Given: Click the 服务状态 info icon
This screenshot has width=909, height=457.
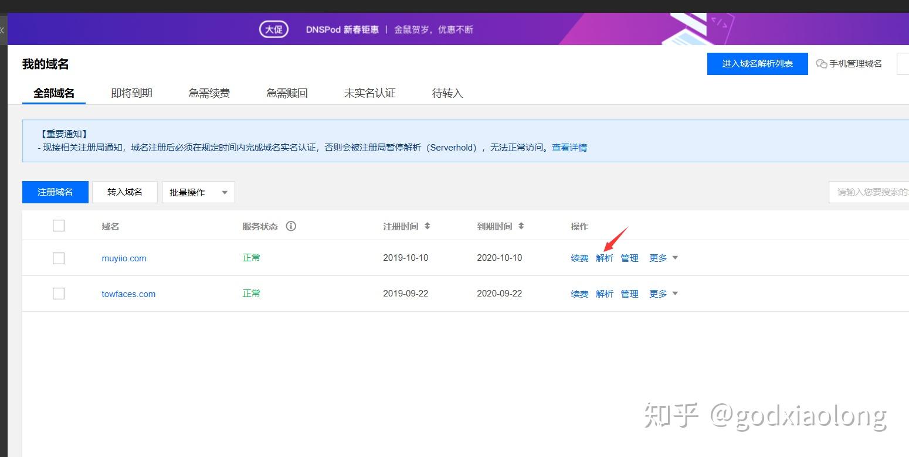Looking at the screenshot, I should (x=291, y=226).
